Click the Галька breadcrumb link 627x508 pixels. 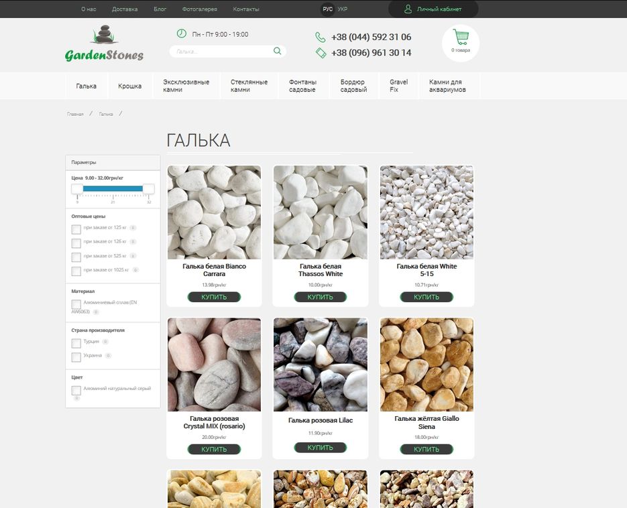(106, 114)
